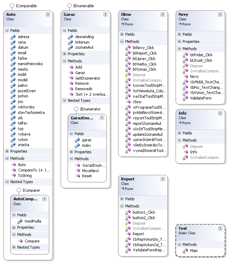Collapse the Auto class using its chevron
The width and height of the screenshot is (228, 263).
(x=48, y=15)
